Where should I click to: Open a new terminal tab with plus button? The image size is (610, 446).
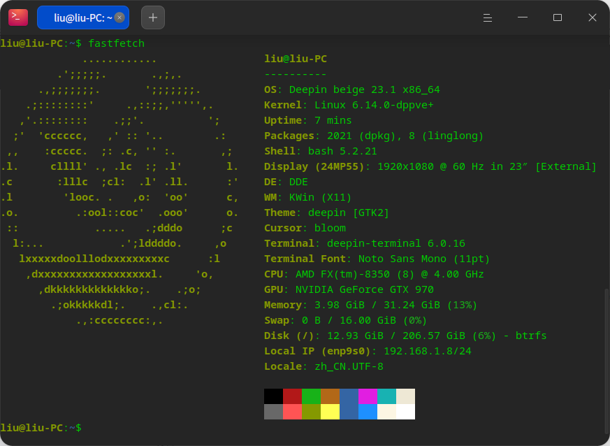click(153, 17)
